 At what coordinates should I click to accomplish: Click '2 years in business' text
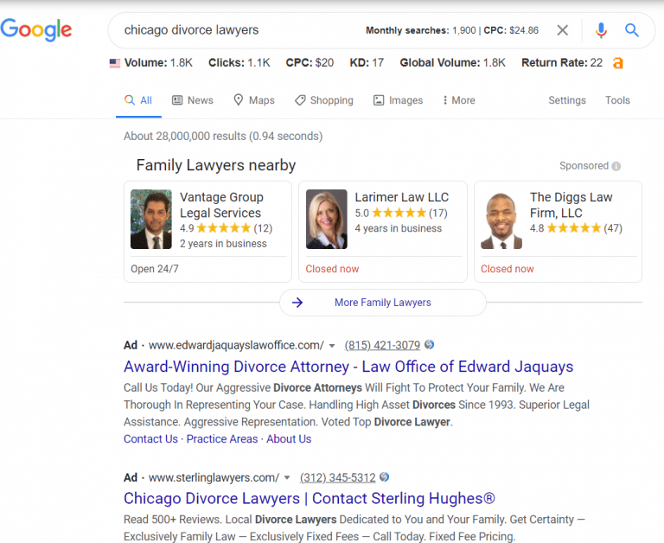pyautogui.click(x=223, y=244)
